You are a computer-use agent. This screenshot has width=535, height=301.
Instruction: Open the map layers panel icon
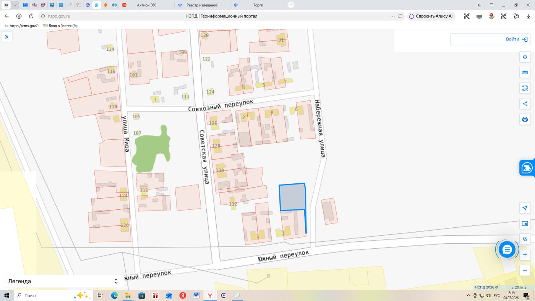coord(525,57)
